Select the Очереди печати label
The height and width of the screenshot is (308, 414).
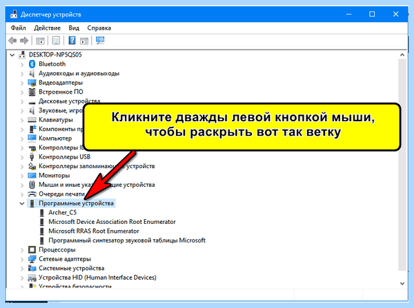tap(61, 194)
